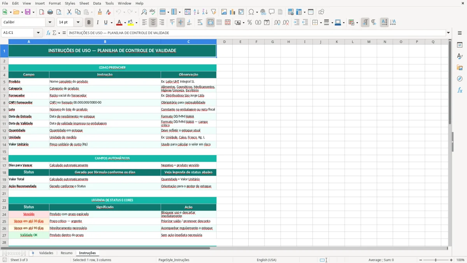The height and width of the screenshot is (263, 467).
Task: Click the Cut scissors icon
Action: point(69,12)
